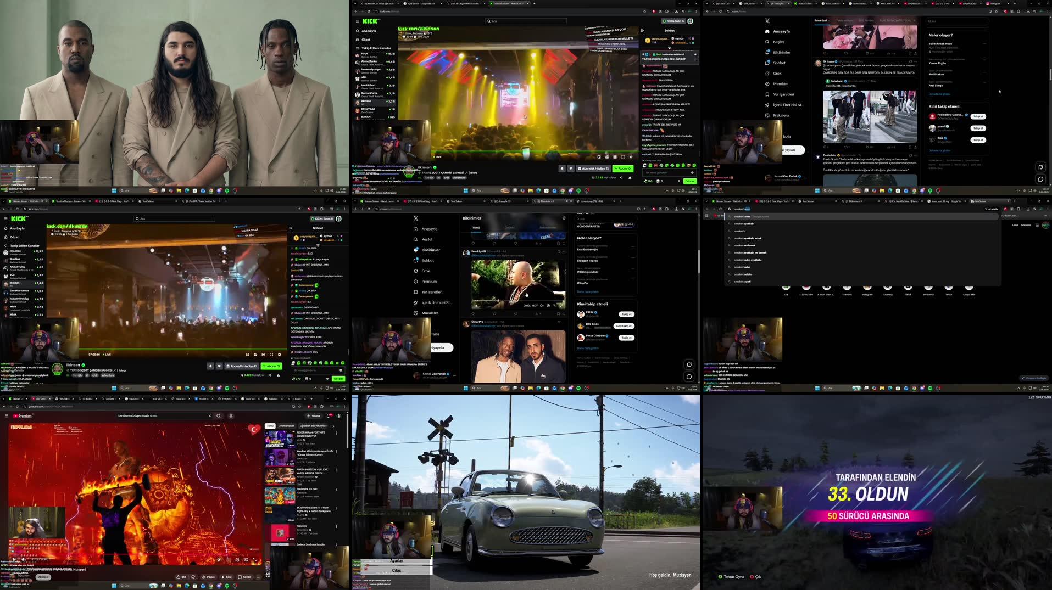Screen dimensions: 1052x590
Task: Click Abonelik Hediye Et in yellow-lights Kick window
Action: (x=593, y=168)
